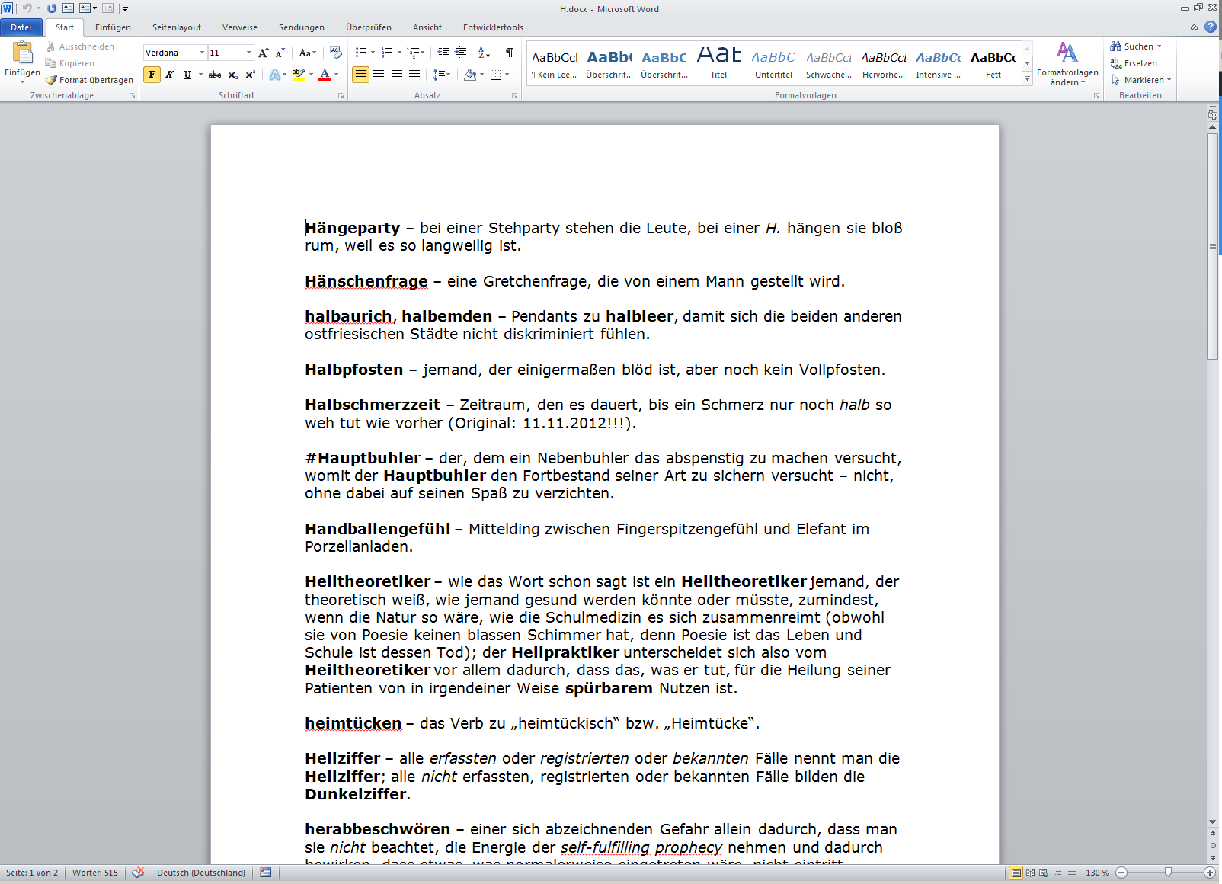Open change case Aa dropdown
Viewport: 1222px width, 884px height.
308,53
